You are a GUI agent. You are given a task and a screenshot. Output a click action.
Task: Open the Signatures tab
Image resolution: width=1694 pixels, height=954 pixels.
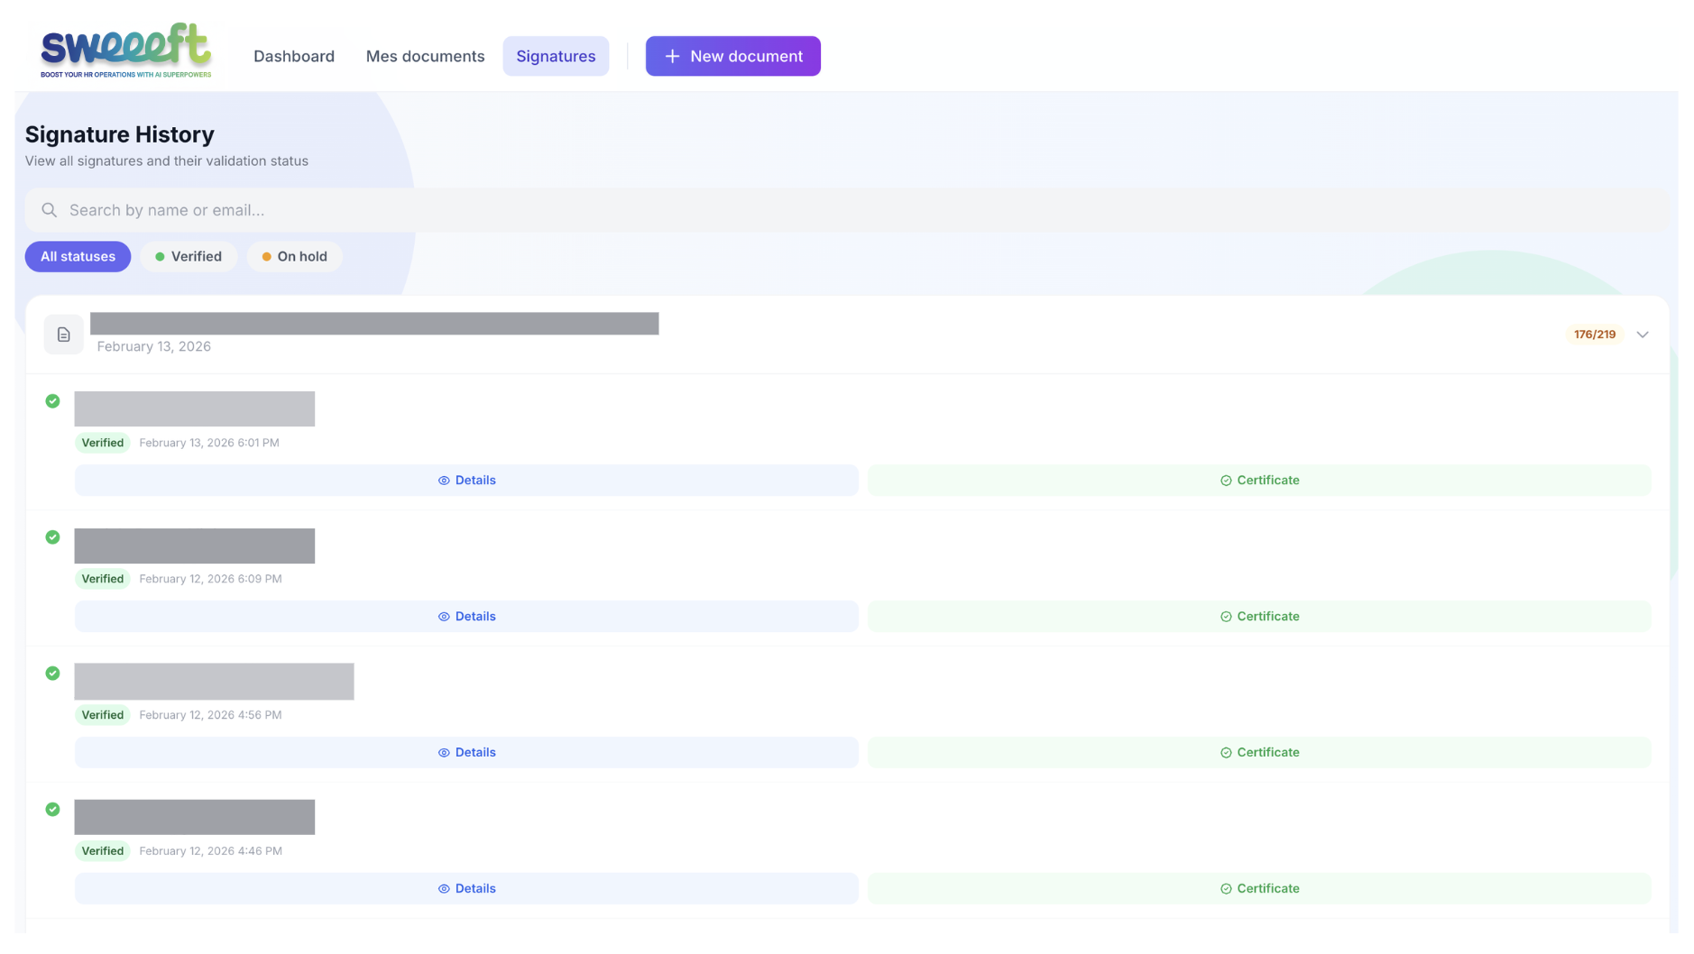coord(556,56)
